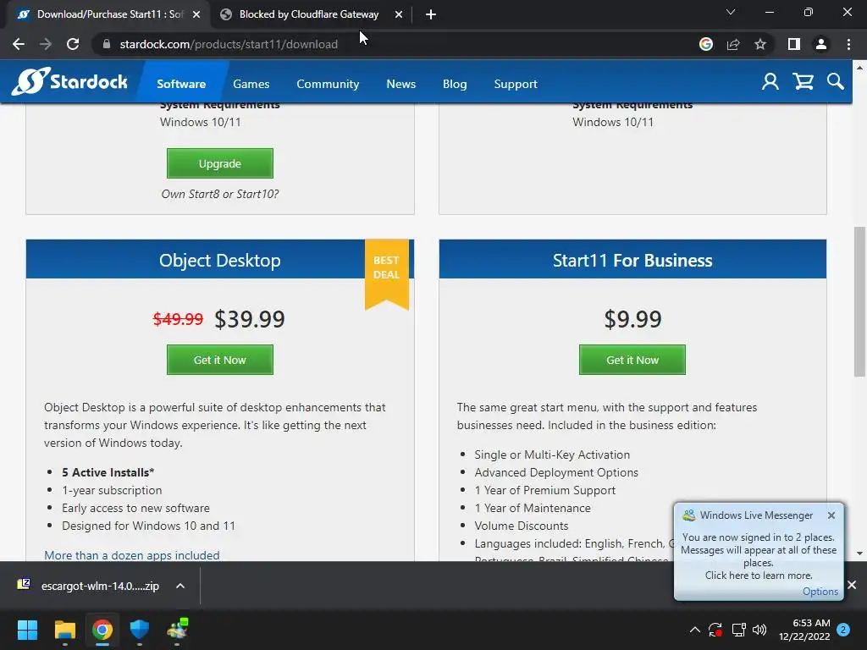Screen dimensions: 867x650
Task: Click scrollbar down arrow
Action: pos(859,554)
